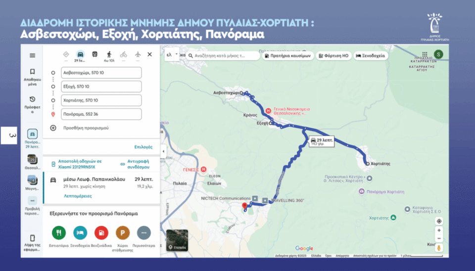Edit the Χορτιάτης, 570 10 stop field
This screenshot has width=475, height=271.
click(101, 100)
